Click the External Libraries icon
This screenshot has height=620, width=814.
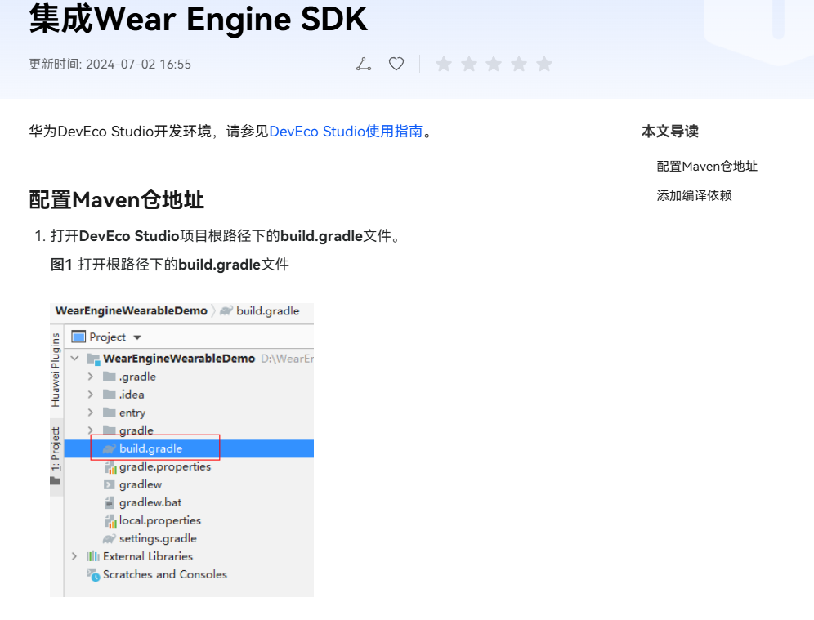tap(93, 556)
